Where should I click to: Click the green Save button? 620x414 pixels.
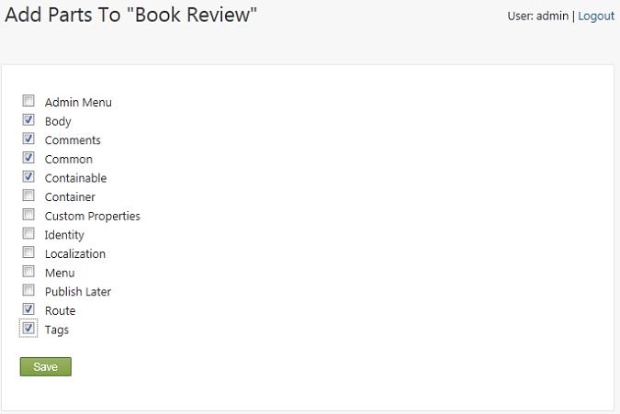[46, 366]
